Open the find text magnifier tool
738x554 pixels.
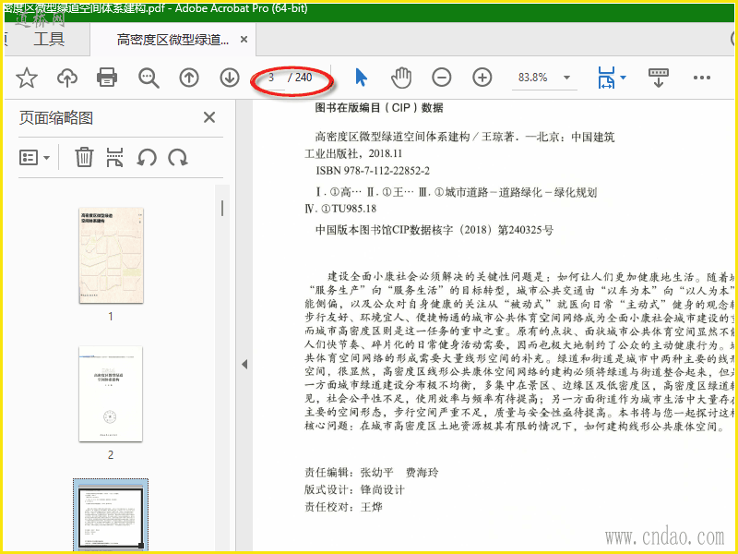pyautogui.click(x=149, y=78)
